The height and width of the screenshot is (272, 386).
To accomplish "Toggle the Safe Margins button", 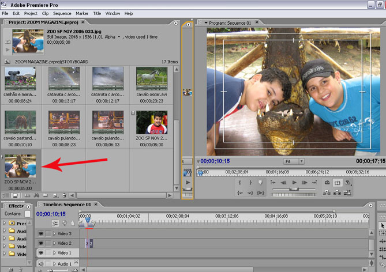I will click(x=338, y=183).
